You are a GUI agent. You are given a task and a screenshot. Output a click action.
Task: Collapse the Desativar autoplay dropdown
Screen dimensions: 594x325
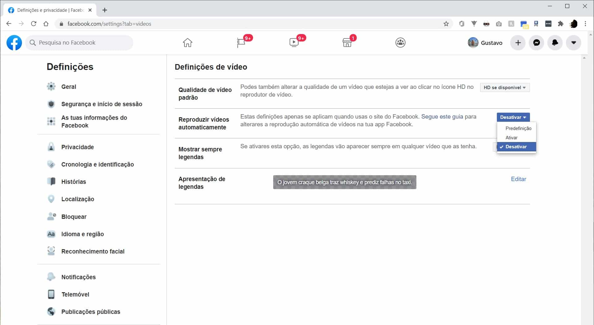pyautogui.click(x=513, y=117)
